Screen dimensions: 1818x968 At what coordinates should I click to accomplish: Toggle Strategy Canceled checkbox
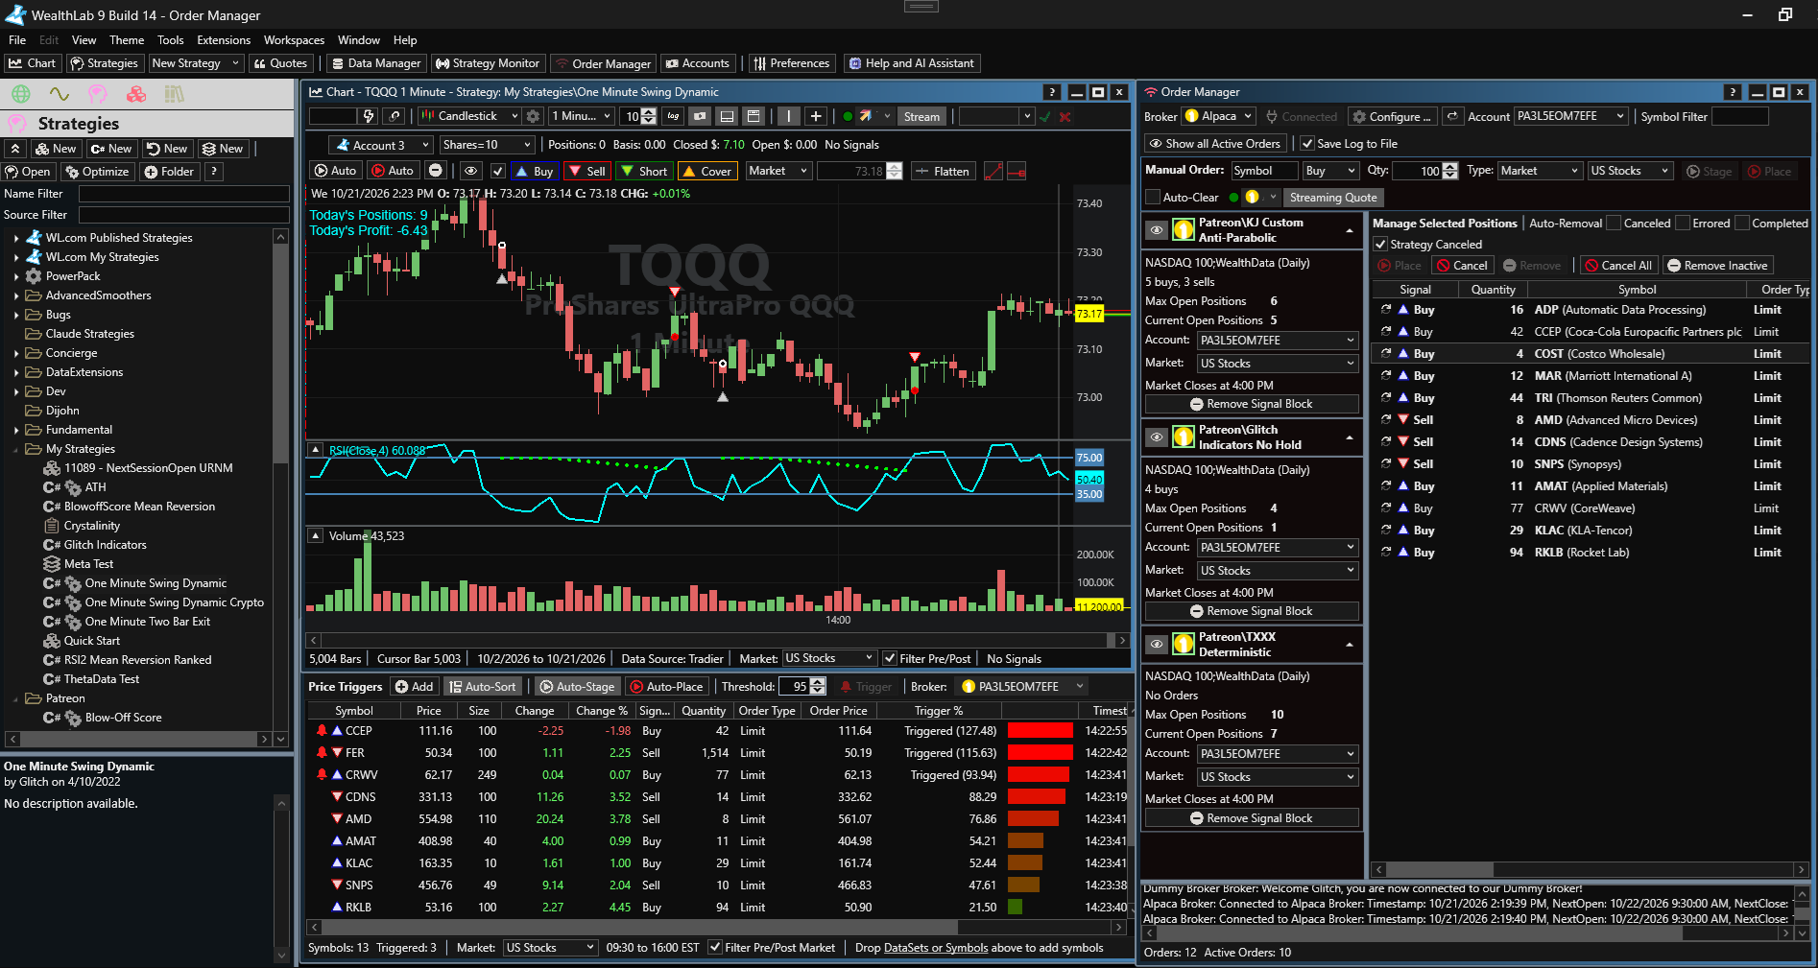click(1380, 245)
